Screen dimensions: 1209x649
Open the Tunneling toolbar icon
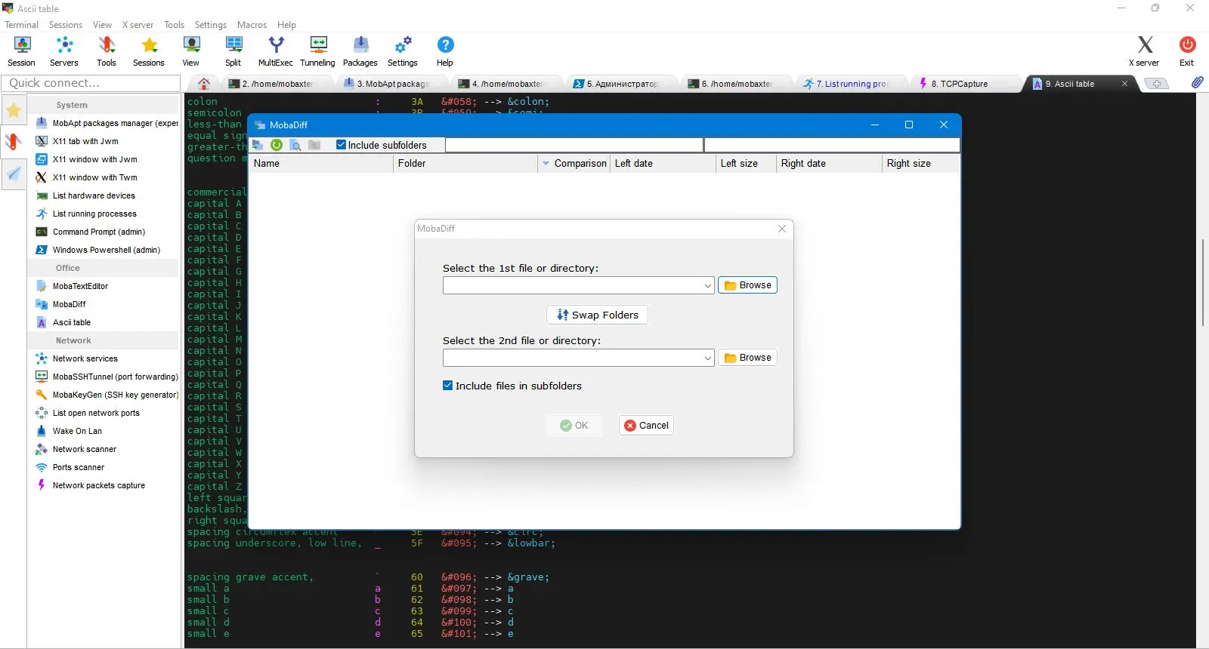tap(318, 51)
